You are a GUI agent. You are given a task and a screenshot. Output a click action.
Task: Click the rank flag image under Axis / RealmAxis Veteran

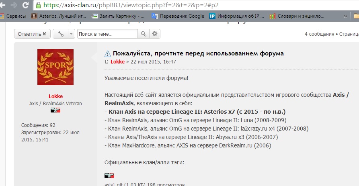(x=55, y=110)
